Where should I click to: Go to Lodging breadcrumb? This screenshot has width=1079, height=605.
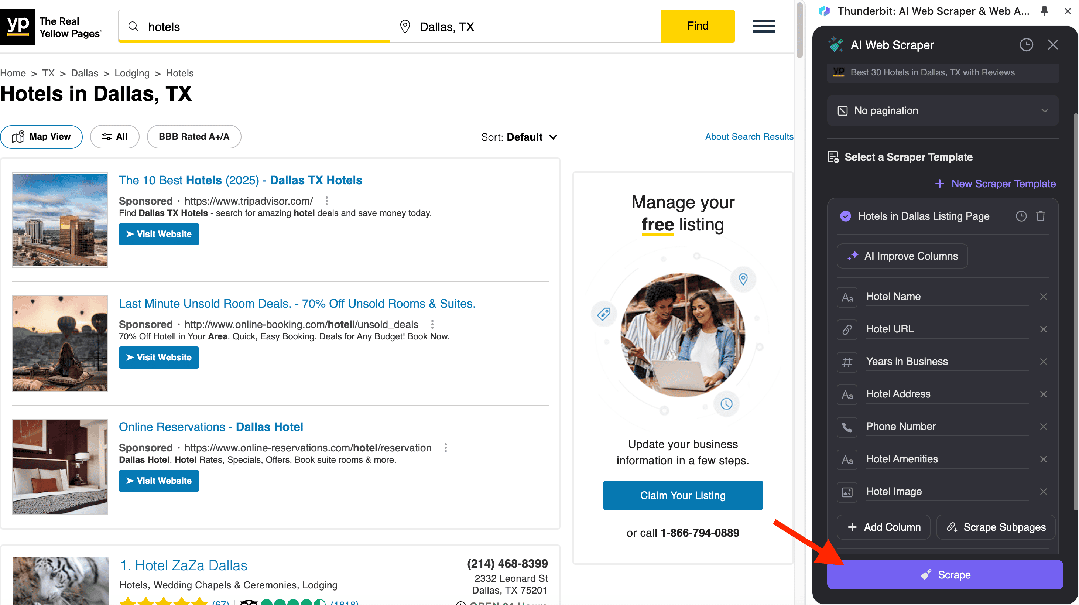tap(132, 74)
